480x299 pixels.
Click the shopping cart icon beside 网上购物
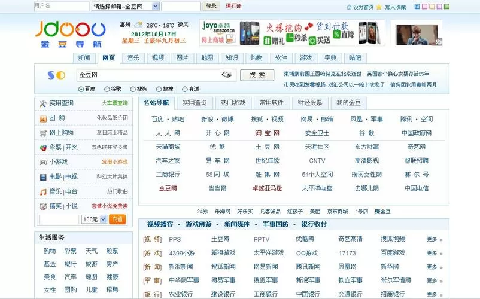[43, 133]
